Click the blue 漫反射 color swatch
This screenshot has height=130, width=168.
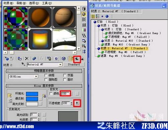point(32,99)
